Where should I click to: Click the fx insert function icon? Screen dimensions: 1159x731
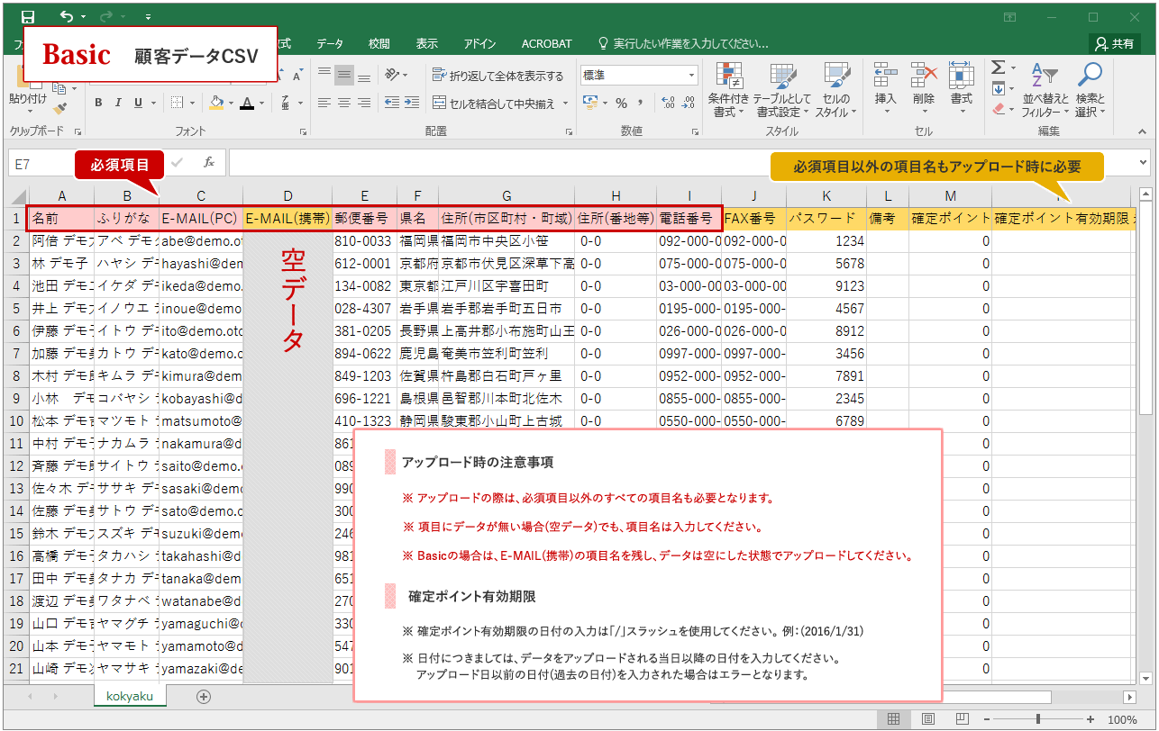(x=208, y=163)
